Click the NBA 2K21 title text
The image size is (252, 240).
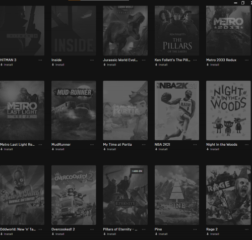pyautogui.click(x=162, y=145)
